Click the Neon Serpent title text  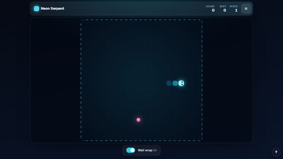coord(52,9)
